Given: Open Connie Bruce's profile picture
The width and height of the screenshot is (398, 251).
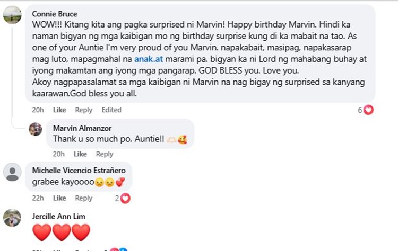Looking at the screenshot, I should click(x=12, y=15).
